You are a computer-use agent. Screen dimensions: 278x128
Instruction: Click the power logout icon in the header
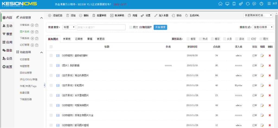point(261,4)
